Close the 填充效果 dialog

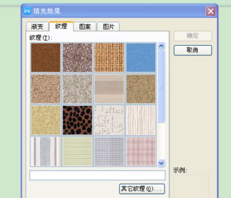point(211,11)
